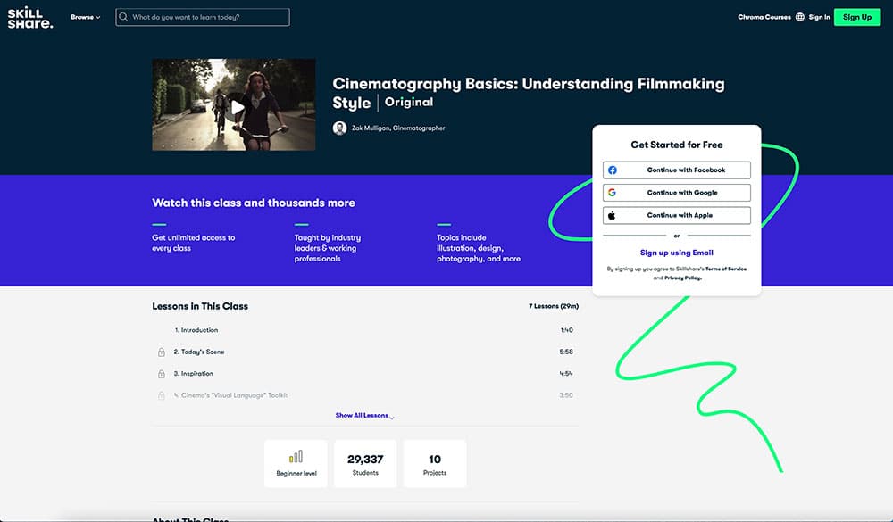The image size is (893, 522).
Task: Click the Google logo icon
Action: click(613, 193)
